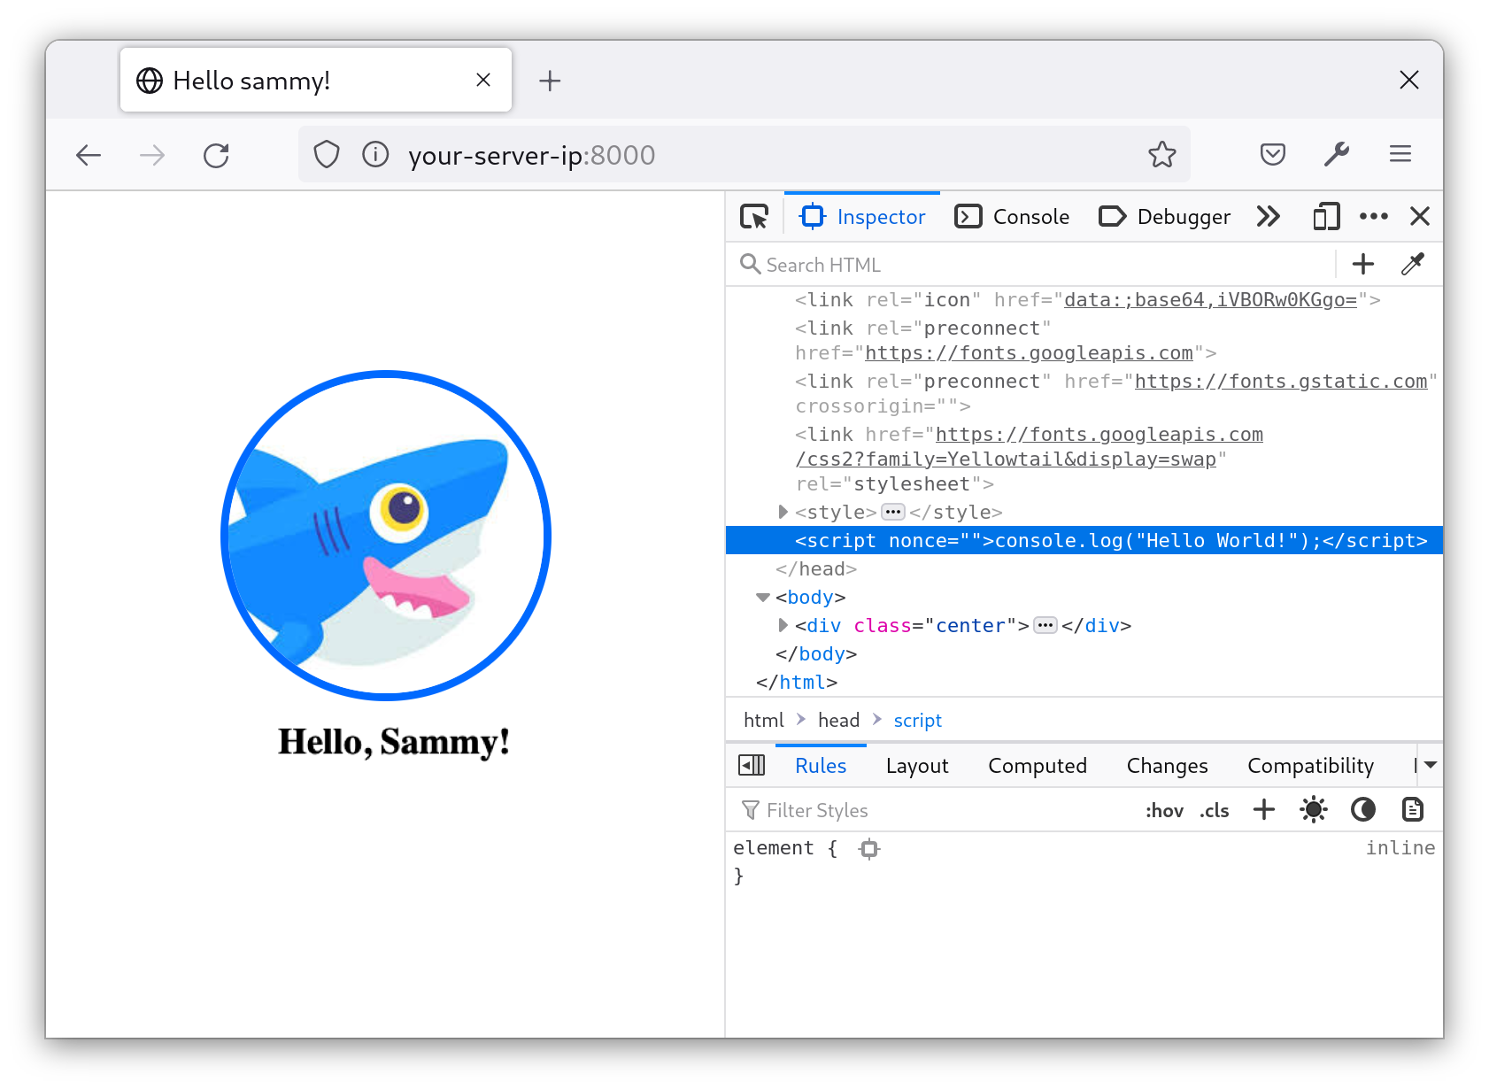
Task: Expand the div class center node
Action: pos(783,625)
